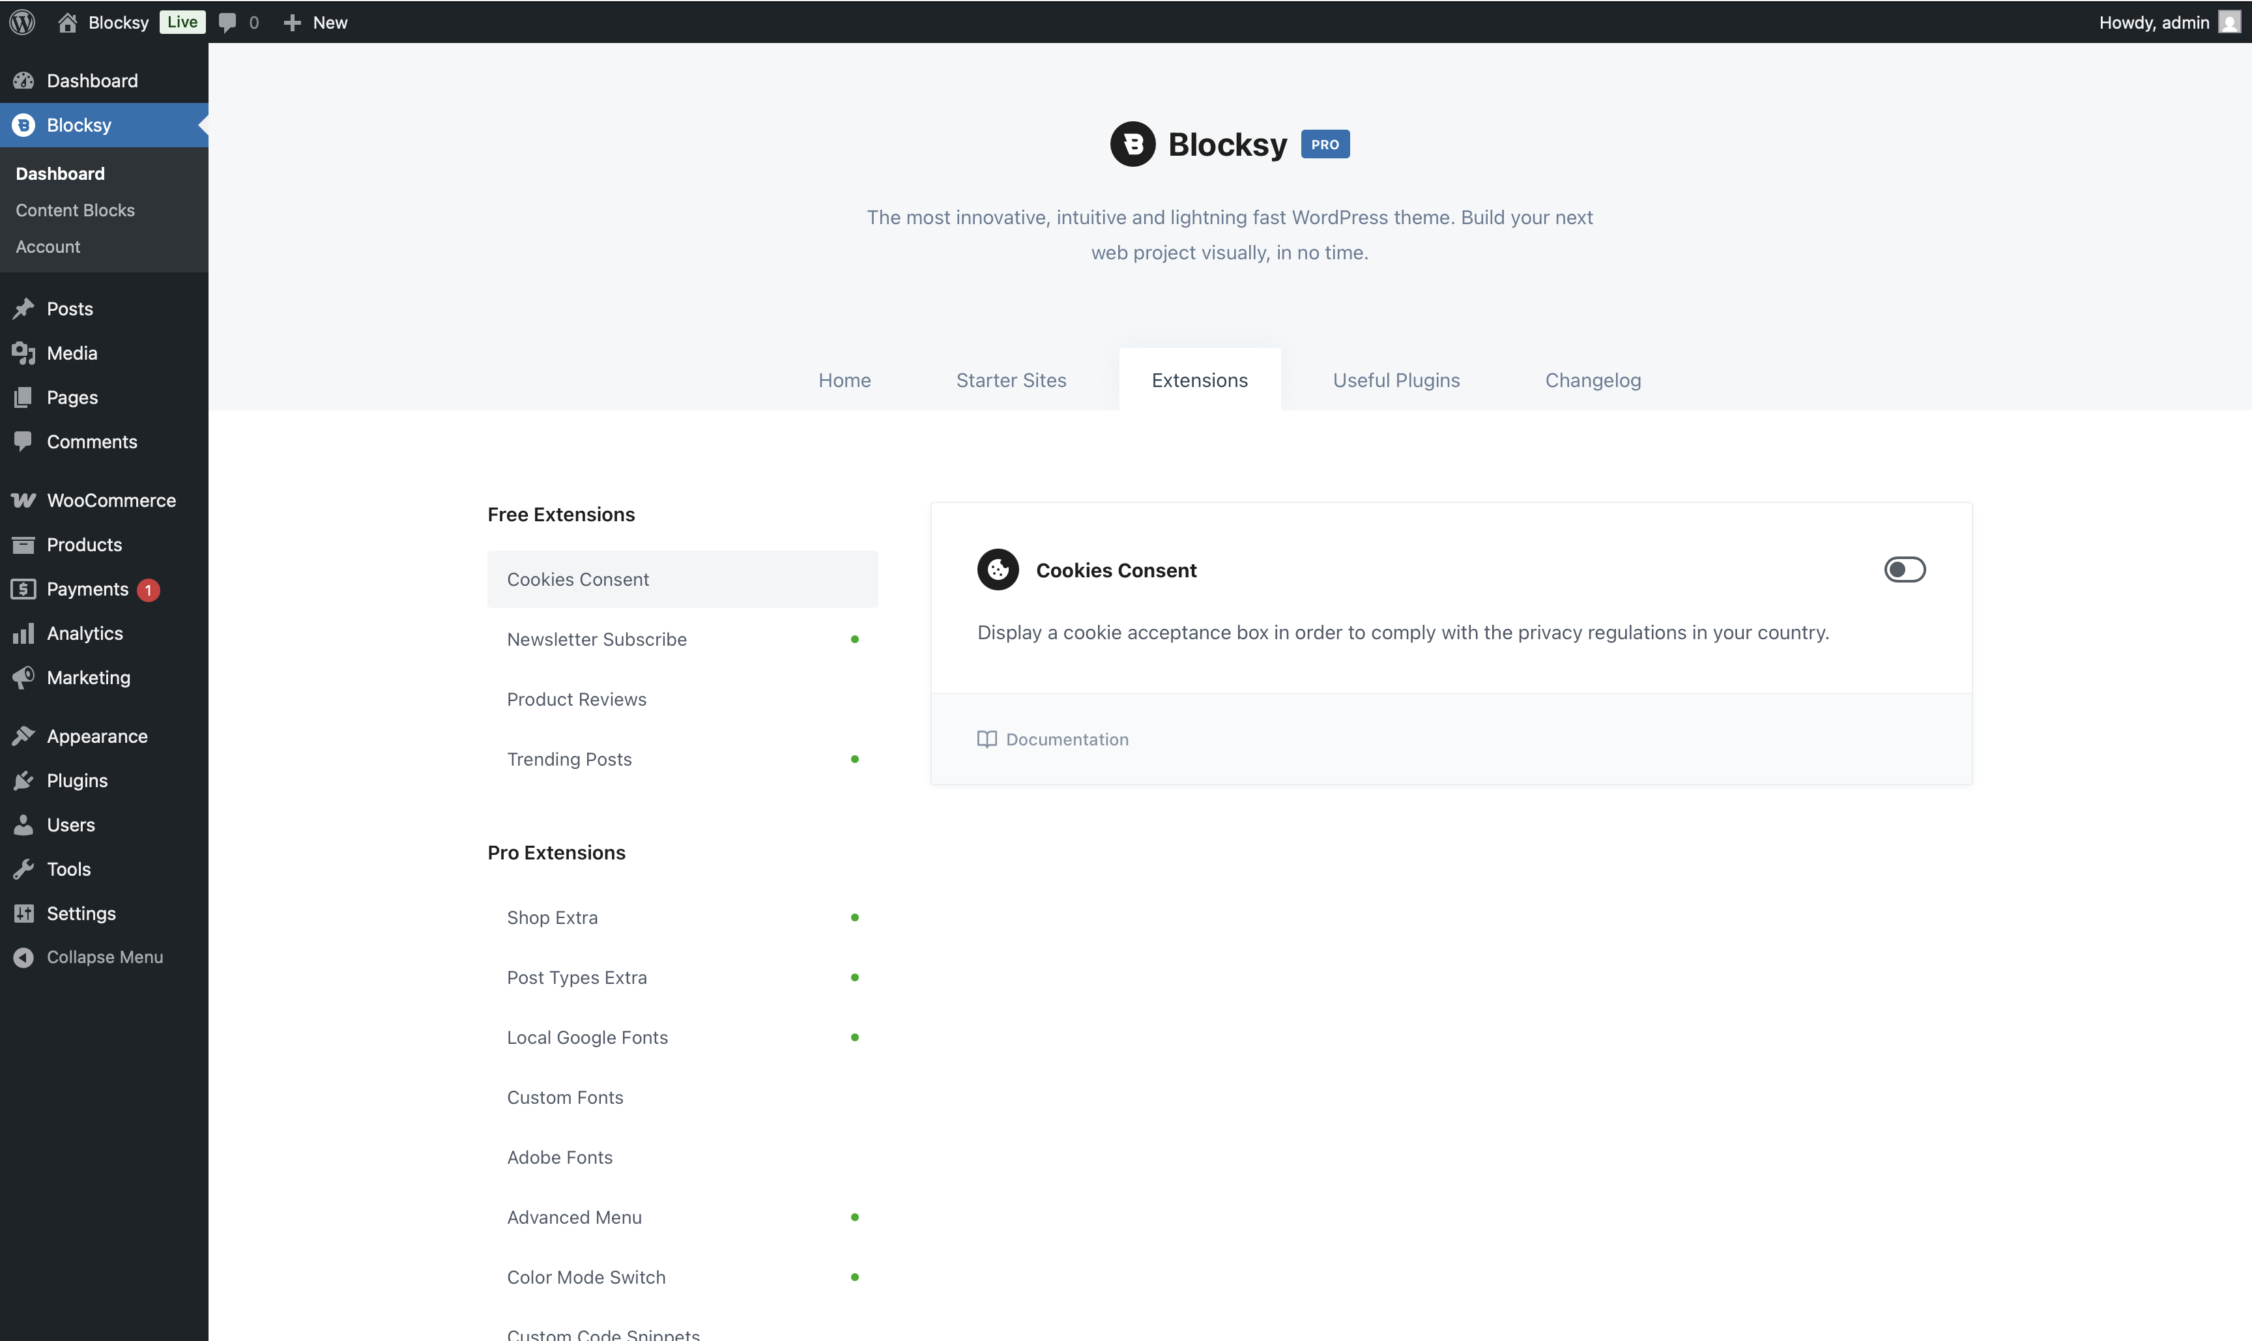Select Shop Extra extension
The width and height of the screenshot is (2252, 1341).
[682, 918]
